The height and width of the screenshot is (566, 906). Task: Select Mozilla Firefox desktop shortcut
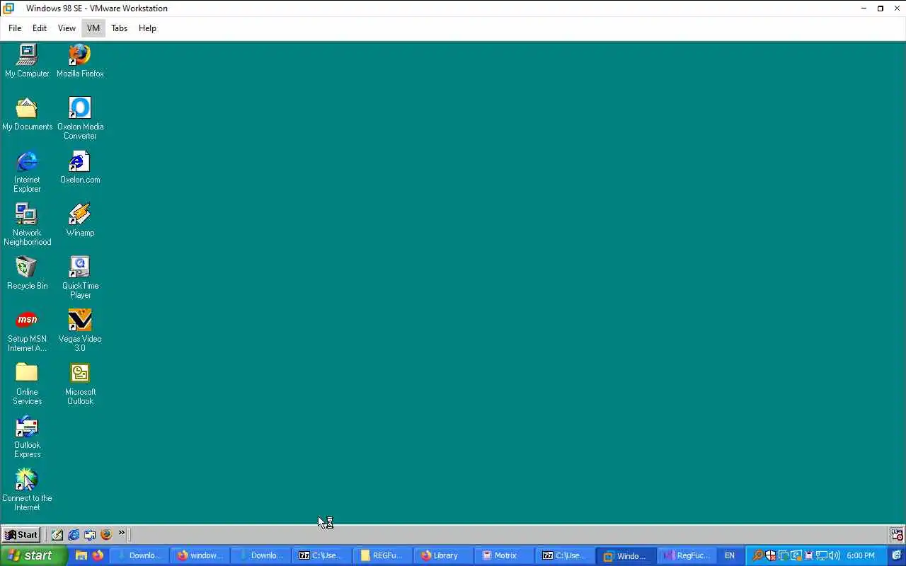pyautogui.click(x=80, y=60)
